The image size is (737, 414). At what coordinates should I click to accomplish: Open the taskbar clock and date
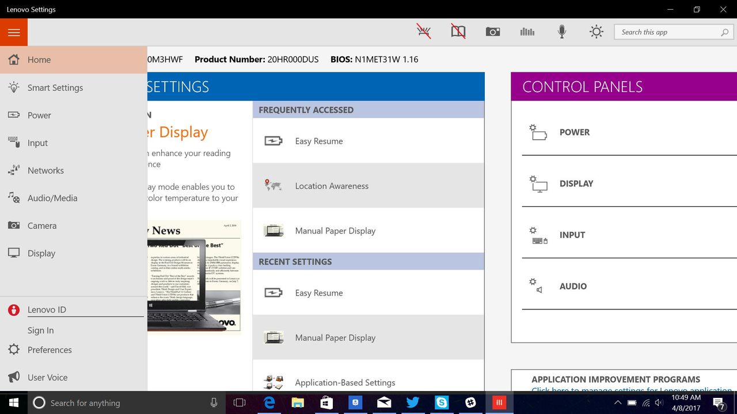[686, 402]
